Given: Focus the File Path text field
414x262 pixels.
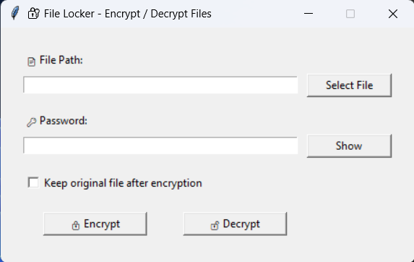Looking at the screenshot, I should pos(160,85).
